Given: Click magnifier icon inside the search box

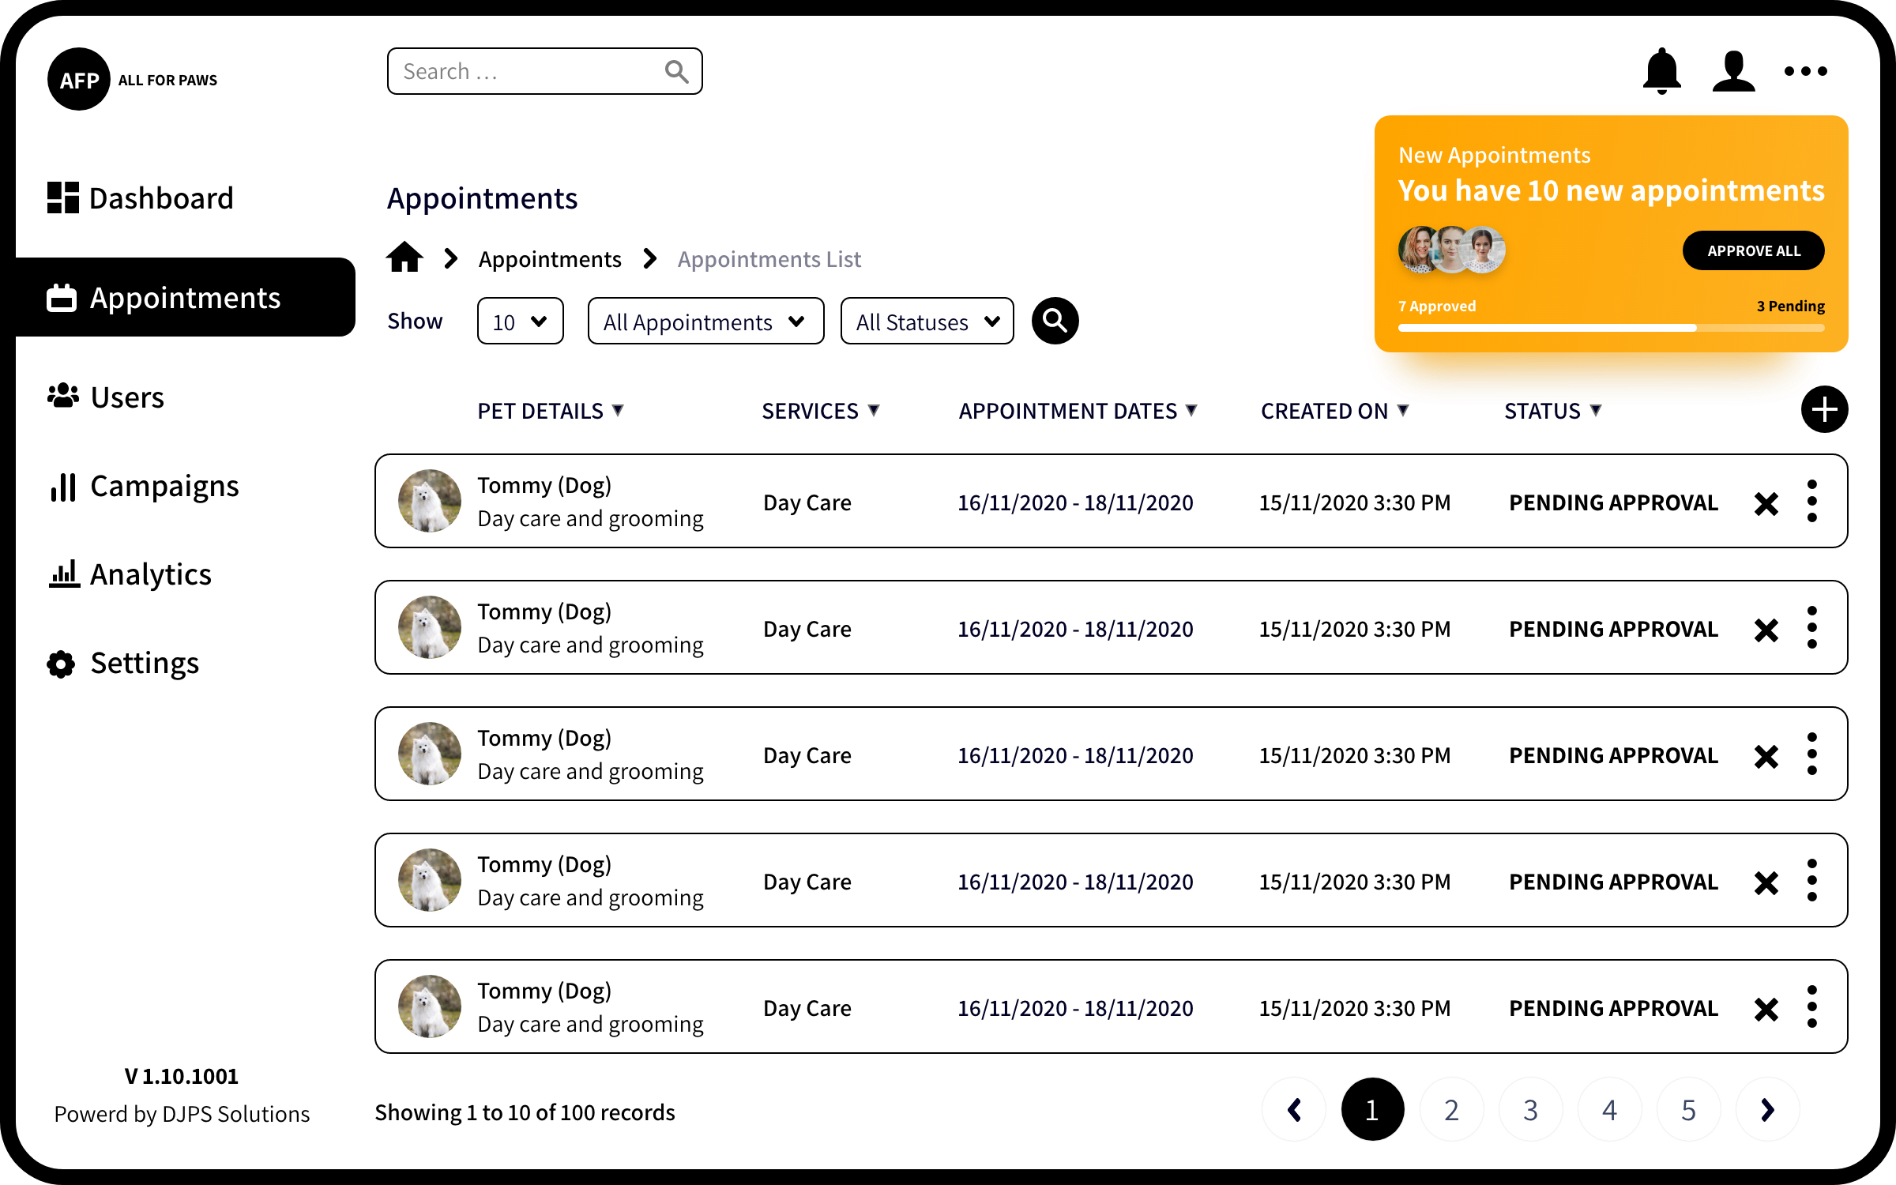Looking at the screenshot, I should pyautogui.click(x=676, y=72).
